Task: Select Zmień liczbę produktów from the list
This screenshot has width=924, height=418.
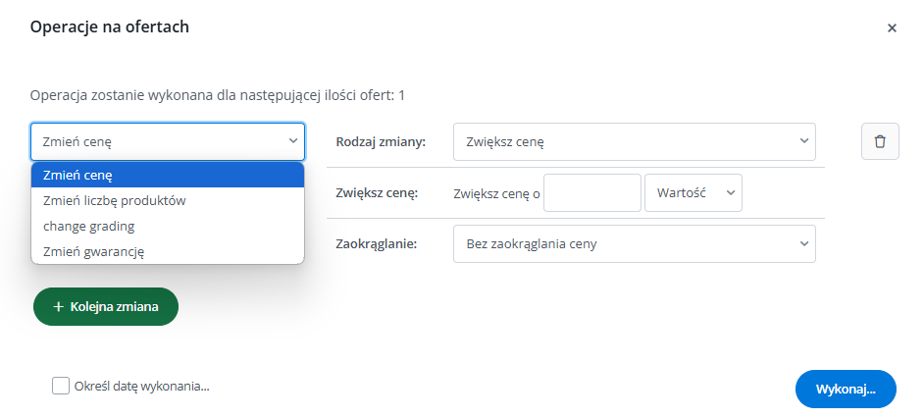Action: [168, 200]
